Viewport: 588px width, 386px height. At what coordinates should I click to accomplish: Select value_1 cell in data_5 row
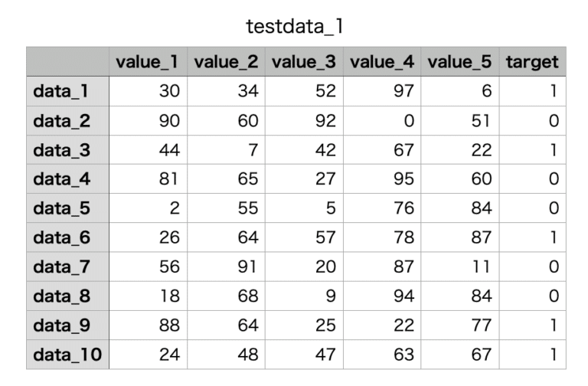pyautogui.click(x=147, y=209)
